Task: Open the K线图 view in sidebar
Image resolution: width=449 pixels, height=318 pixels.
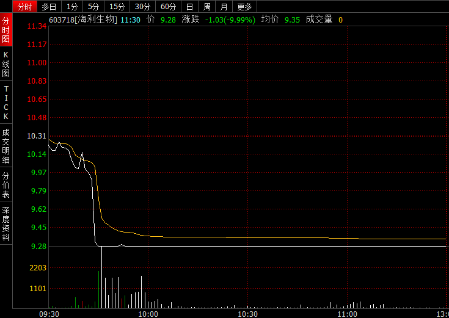Action: click(6, 63)
